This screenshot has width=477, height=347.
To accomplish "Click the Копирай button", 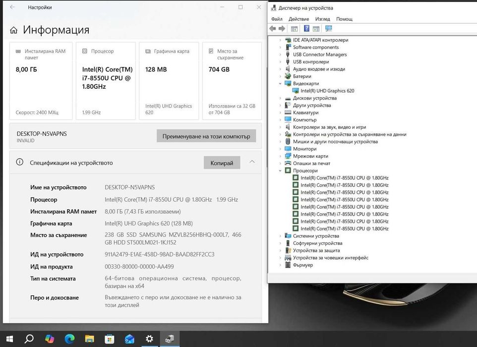I will pos(222,163).
